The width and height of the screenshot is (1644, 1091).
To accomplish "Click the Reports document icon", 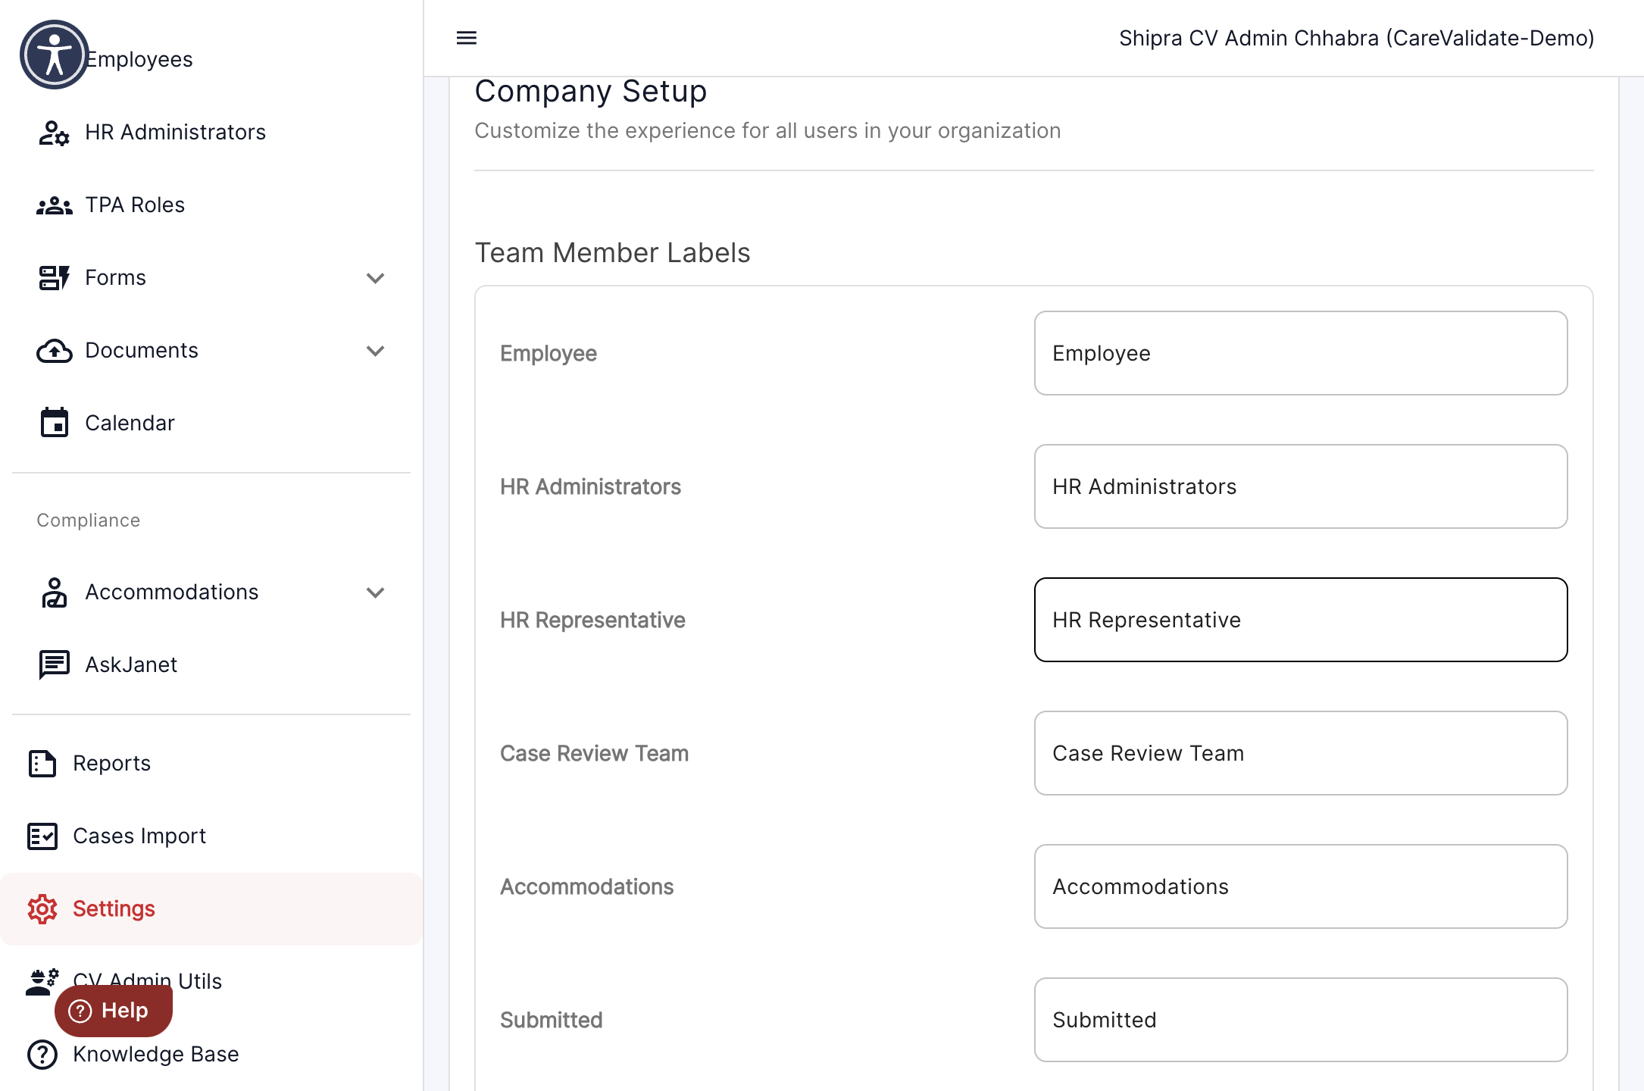I will point(42,764).
